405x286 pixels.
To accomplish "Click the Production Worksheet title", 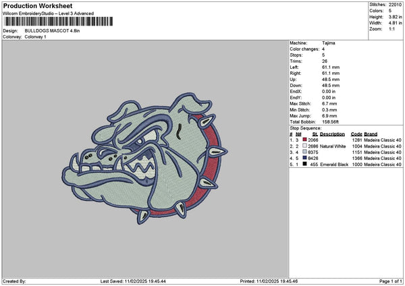I will (33, 5).
